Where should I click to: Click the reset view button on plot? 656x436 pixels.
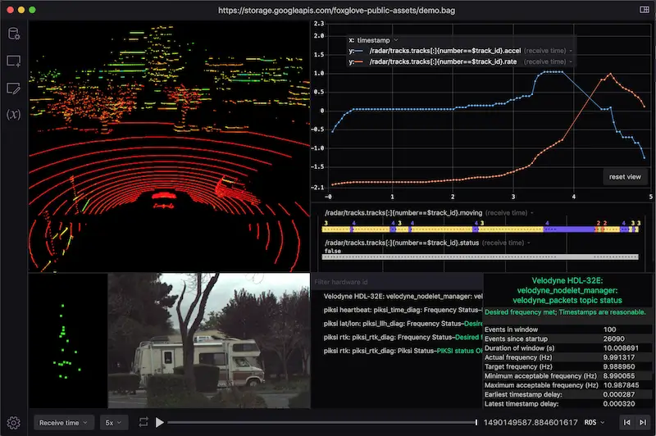(625, 177)
